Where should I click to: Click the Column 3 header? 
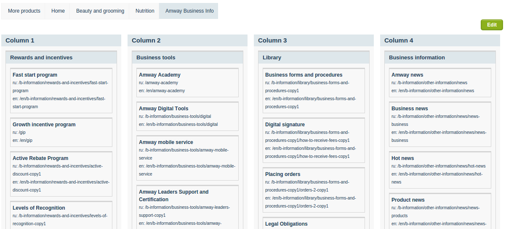point(314,40)
